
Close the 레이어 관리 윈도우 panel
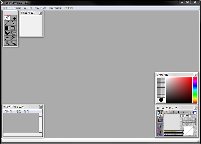point(41,107)
